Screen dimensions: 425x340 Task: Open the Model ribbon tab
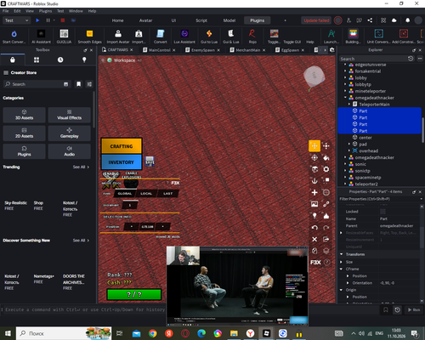tap(229, 20)
